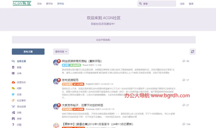Click 社区事务 tag under 大家发布帖子 post
Viewport: 216px width, 128px height.
67,109
